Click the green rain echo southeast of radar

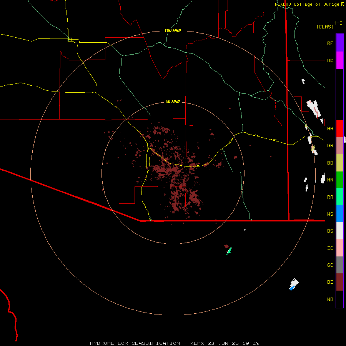pos(230,251)
